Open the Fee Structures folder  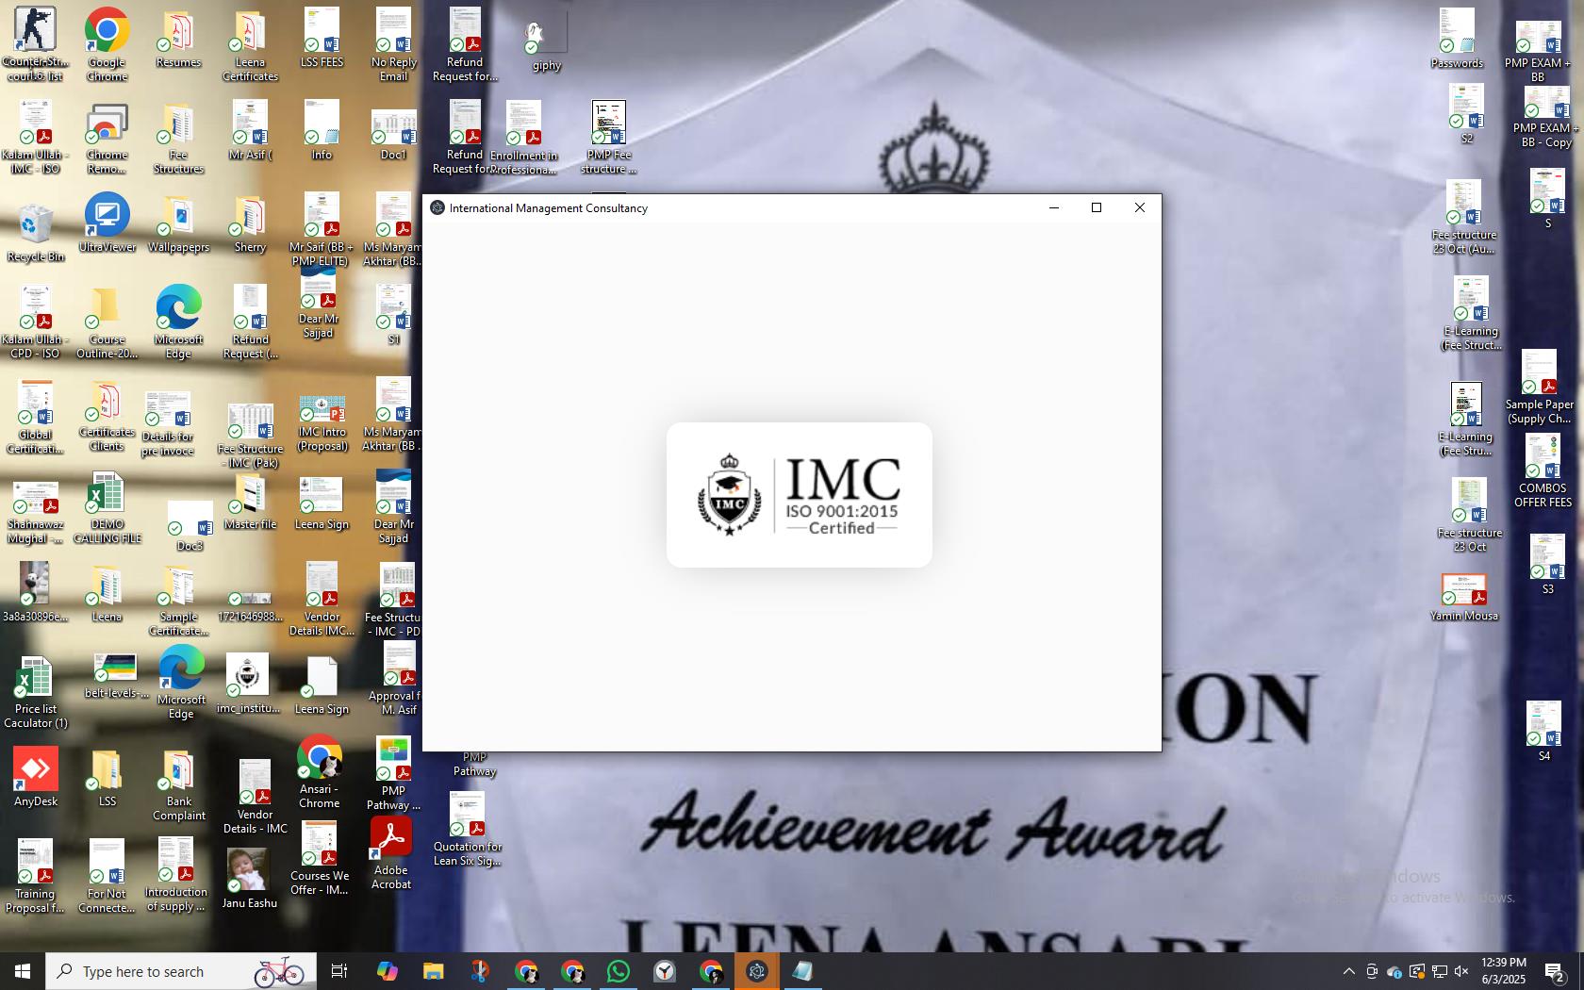click(178, 138)
